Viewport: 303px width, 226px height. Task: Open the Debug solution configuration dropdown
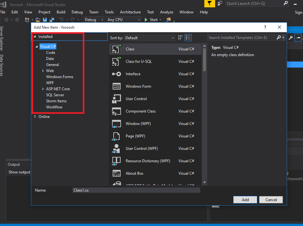(94, 20)
